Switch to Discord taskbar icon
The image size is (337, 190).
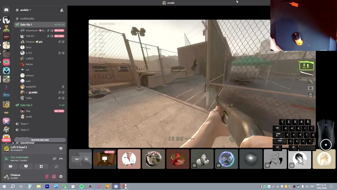116,187
